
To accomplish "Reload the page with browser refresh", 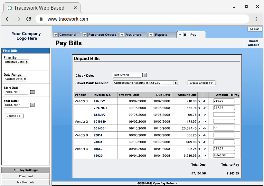I will 29,19.
